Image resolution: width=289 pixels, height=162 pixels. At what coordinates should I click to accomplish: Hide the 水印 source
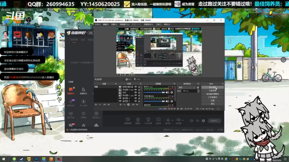136,93
